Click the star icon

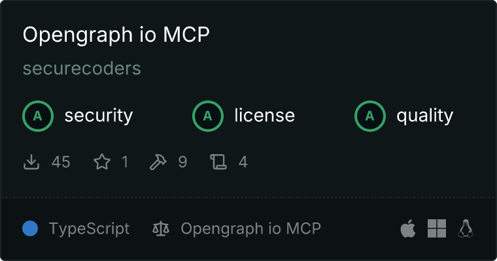click(x=102, y=162)
